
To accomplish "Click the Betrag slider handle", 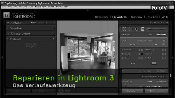I will 156,45.
